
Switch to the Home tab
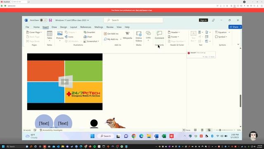(36, 27)
